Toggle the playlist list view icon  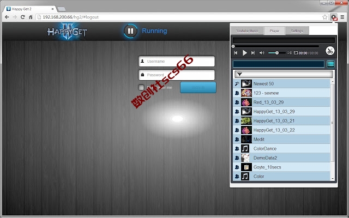331,64
